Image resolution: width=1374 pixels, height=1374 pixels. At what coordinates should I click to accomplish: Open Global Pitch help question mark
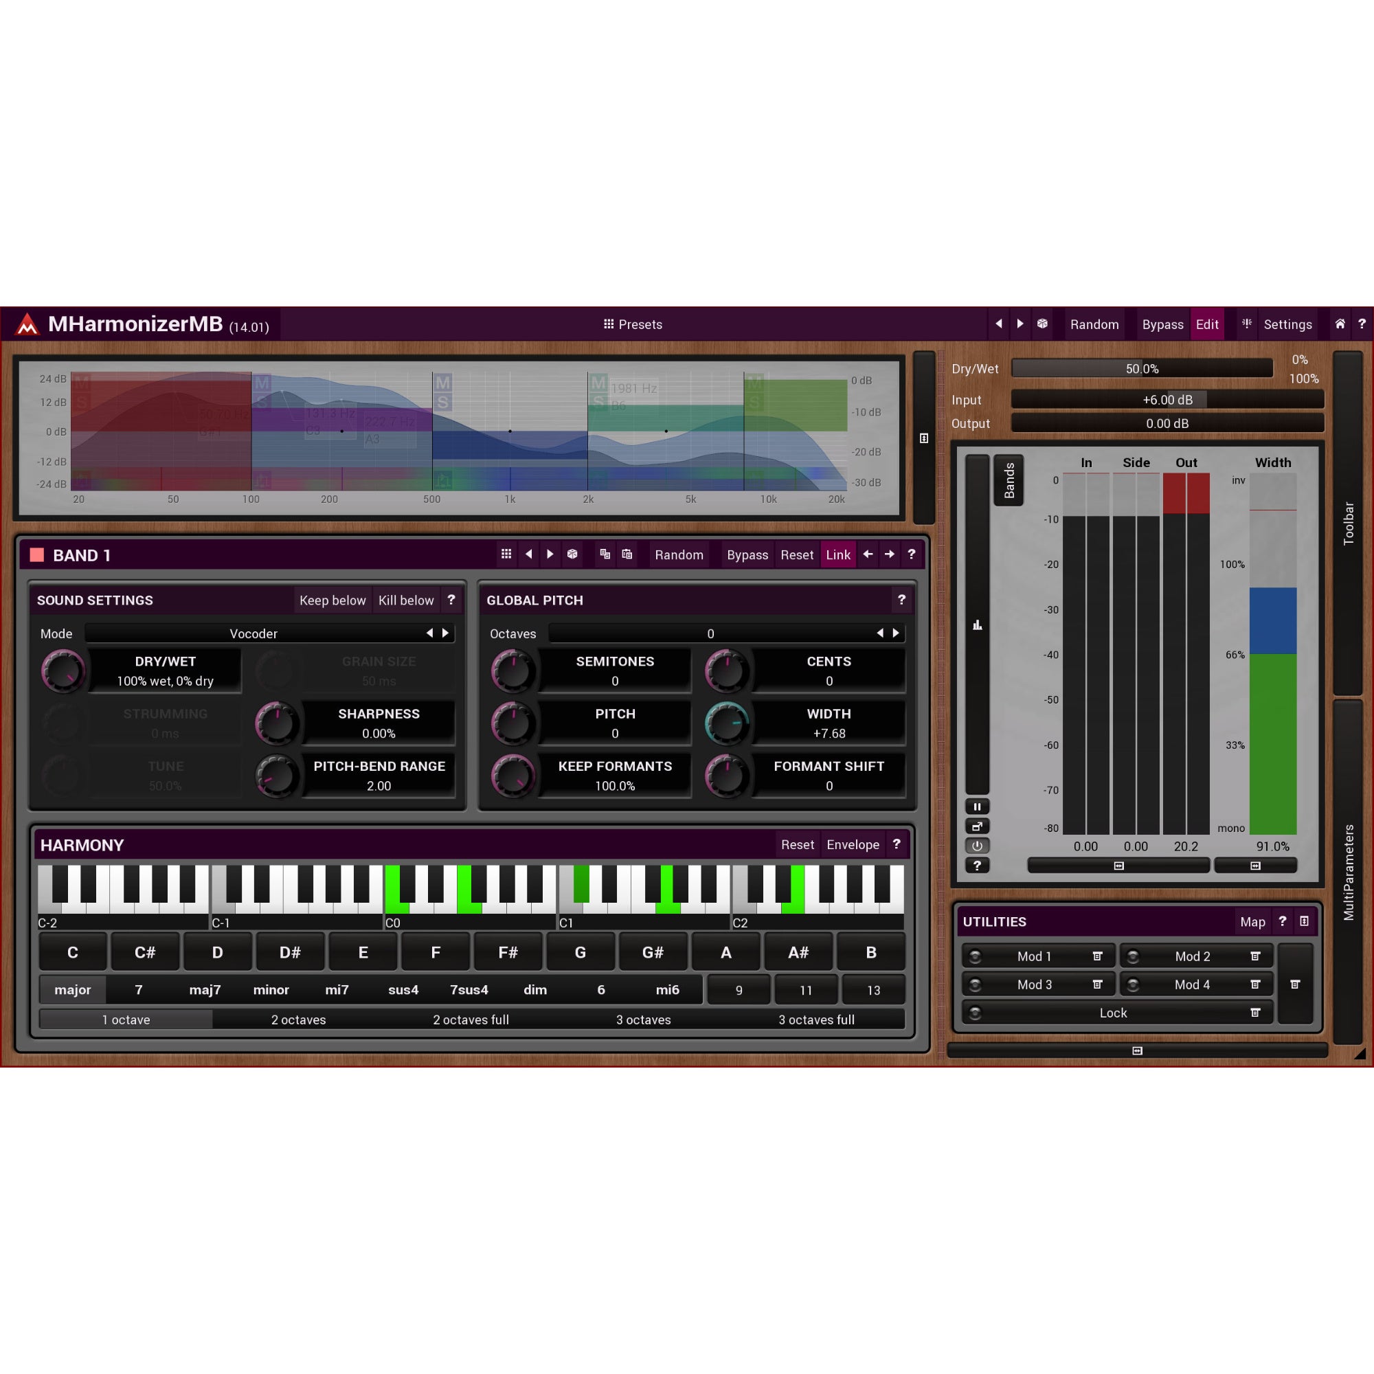(x=902, y=600)
